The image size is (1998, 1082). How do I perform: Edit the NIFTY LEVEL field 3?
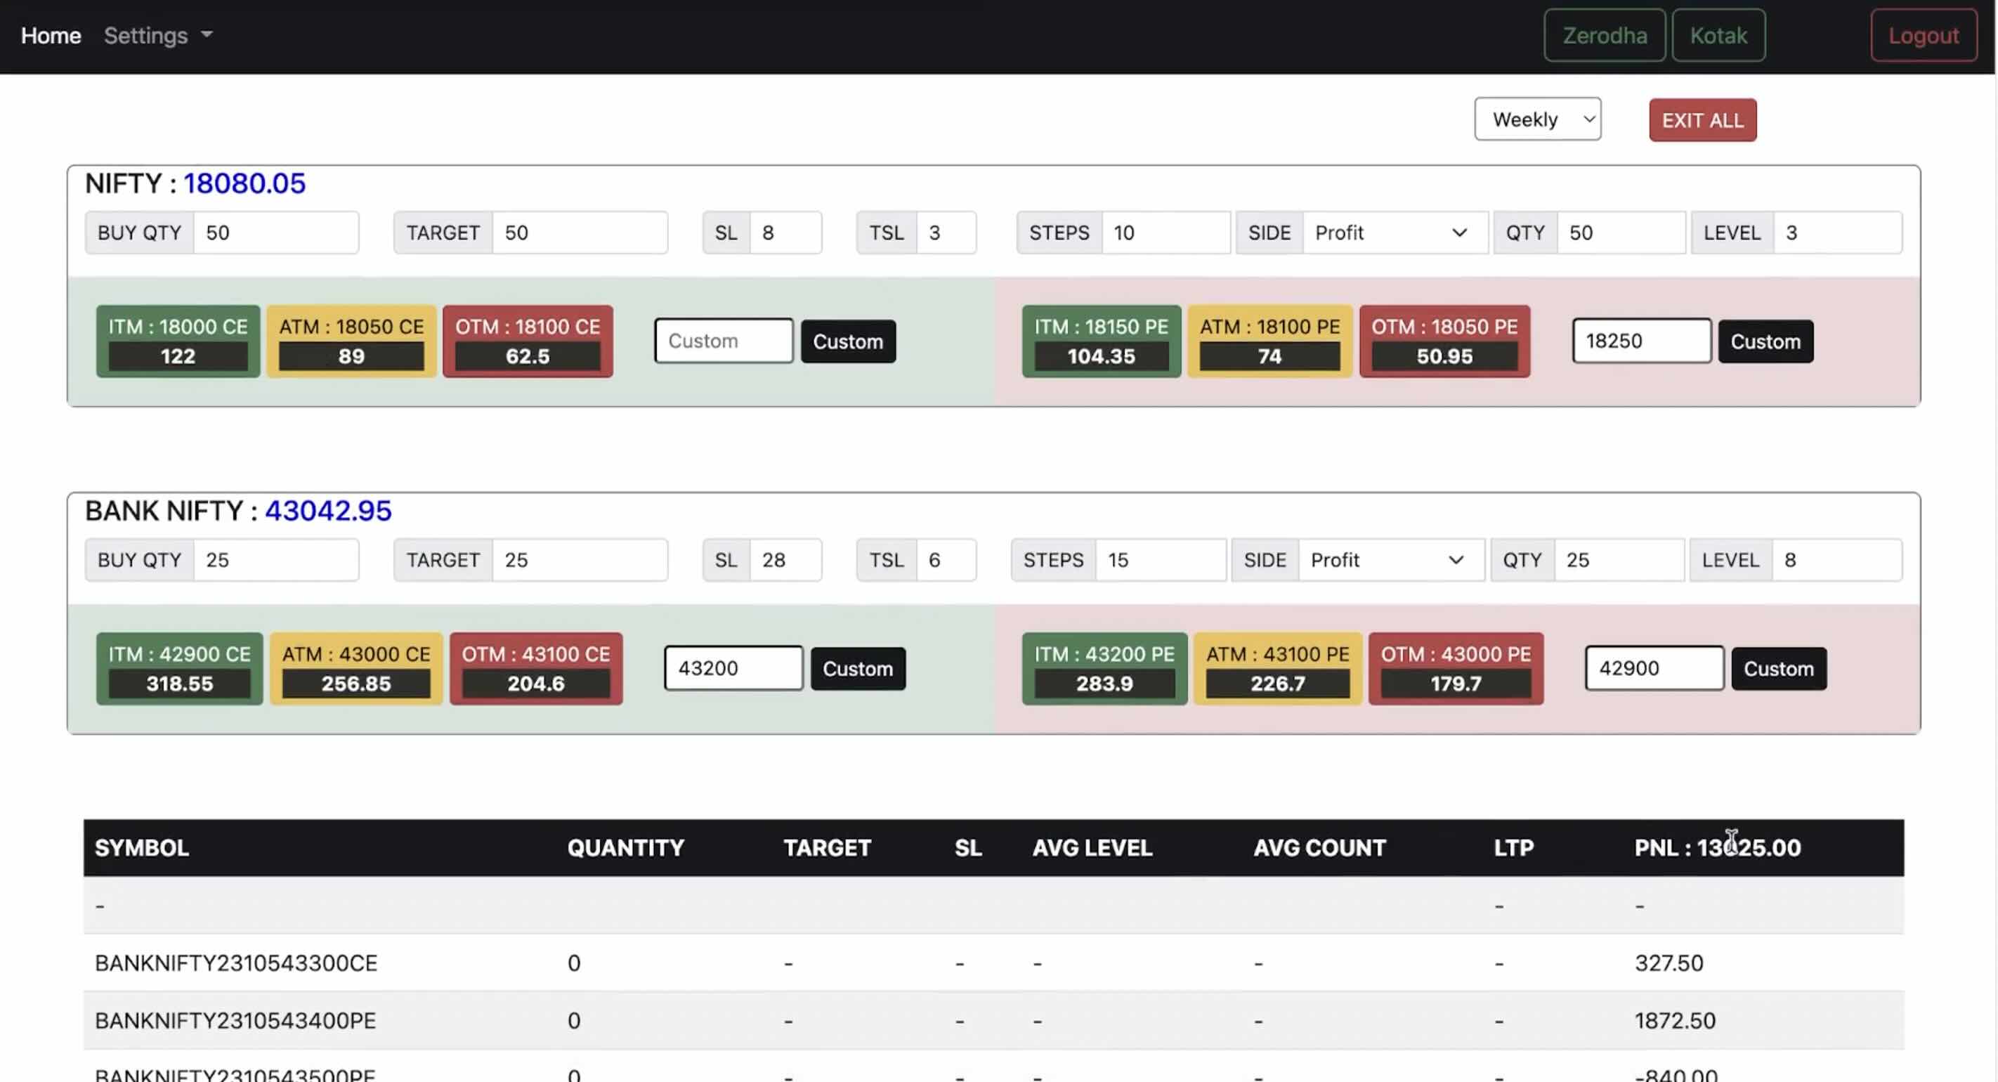[x=1836, y=233]
